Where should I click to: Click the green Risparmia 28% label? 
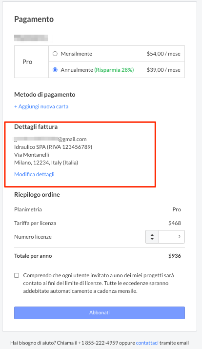[x=114, y=70]
